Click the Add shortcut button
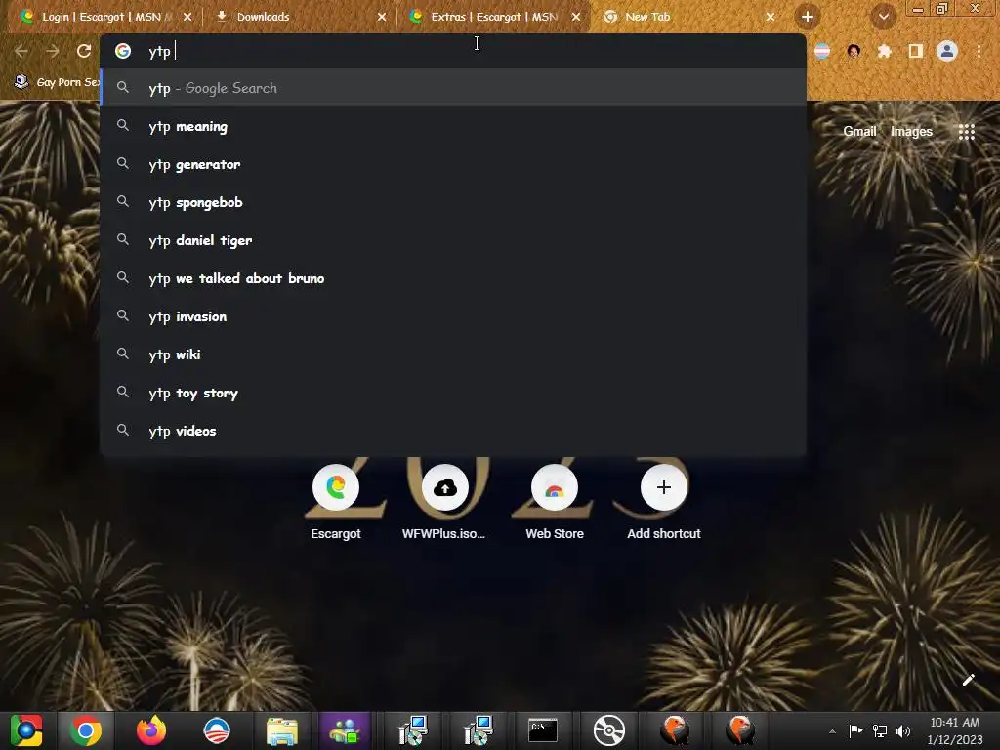Screen dimensions: 1000x750 [x=663, y=502]
